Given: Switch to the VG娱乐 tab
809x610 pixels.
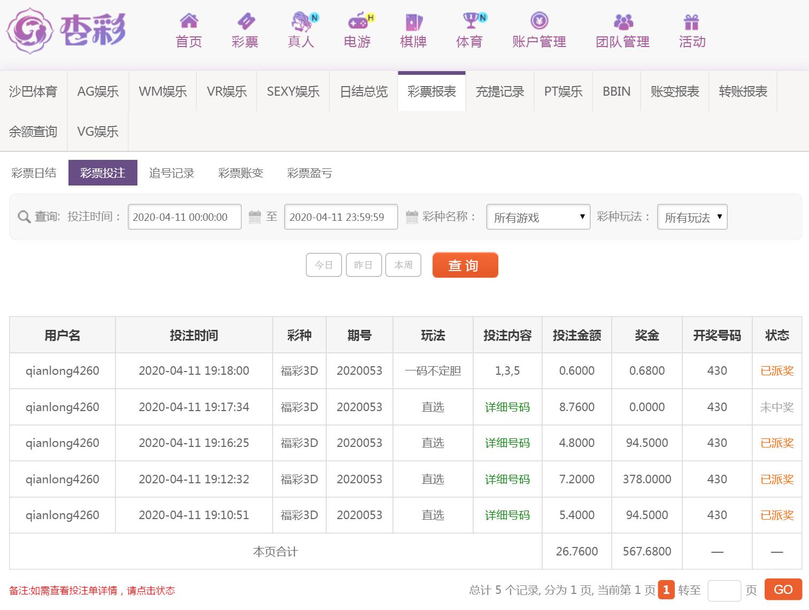Looking at the screenshot, I should (x=98, y=131).
